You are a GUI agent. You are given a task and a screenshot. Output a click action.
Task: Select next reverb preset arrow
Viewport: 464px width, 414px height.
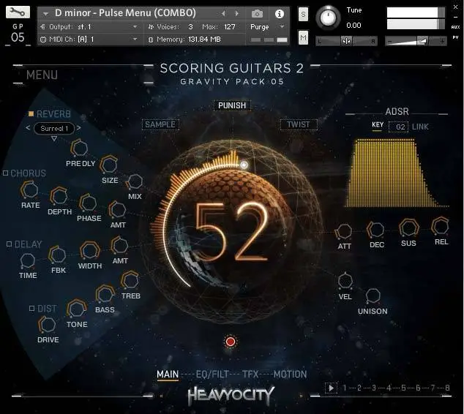coord(79,128)
